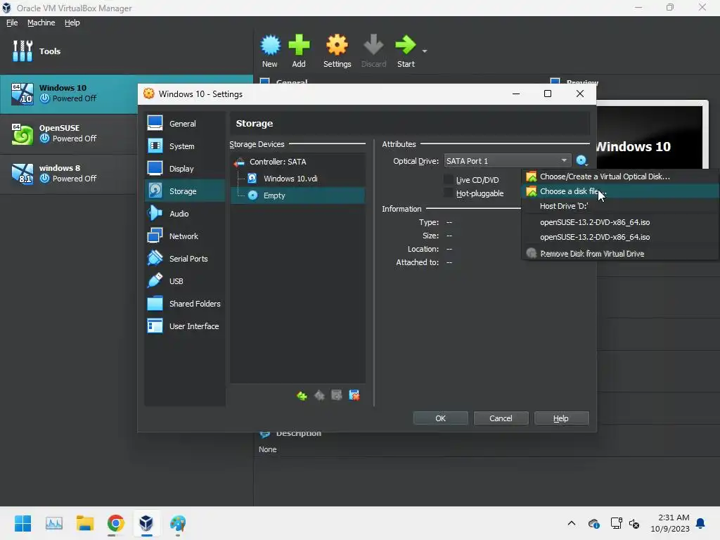
Task: Open the System settings category
Action: coord(185,146)
